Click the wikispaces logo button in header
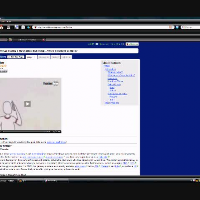The image size is (200, 200). [132, 44]
